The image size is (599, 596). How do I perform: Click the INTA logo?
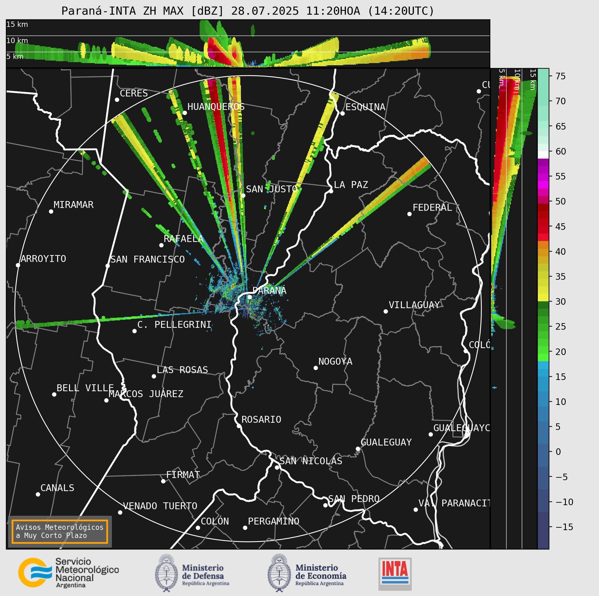click(x=395, y=574)
